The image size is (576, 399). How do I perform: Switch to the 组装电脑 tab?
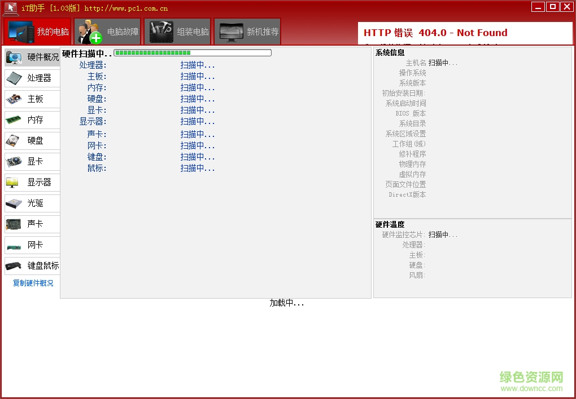177,32
